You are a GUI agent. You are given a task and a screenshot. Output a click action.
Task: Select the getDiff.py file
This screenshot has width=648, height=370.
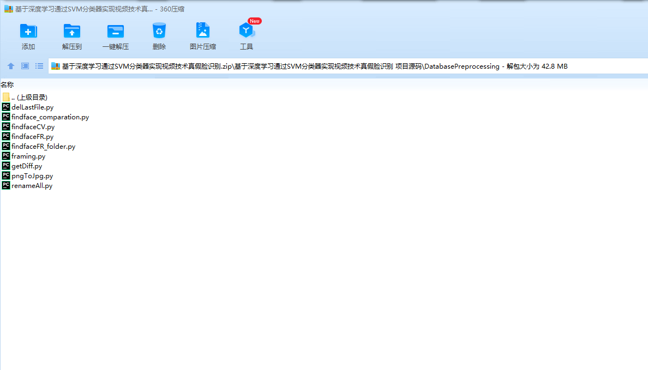(27, 166)
